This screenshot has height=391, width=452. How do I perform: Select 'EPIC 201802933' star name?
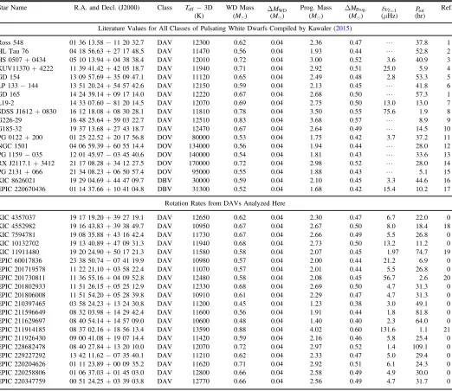point(23,286)
